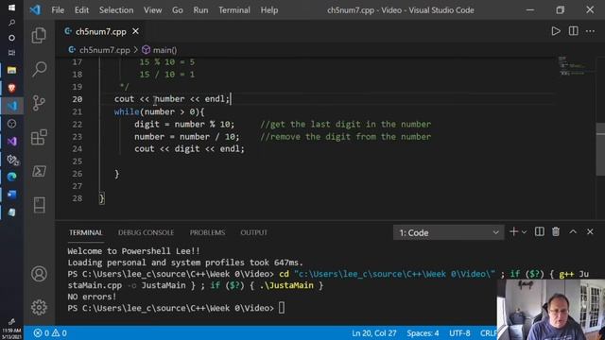Viewport: 605px width, 340px height.
Task: Click Ln 20, Col 27 status item
Action: click(374, 333)
